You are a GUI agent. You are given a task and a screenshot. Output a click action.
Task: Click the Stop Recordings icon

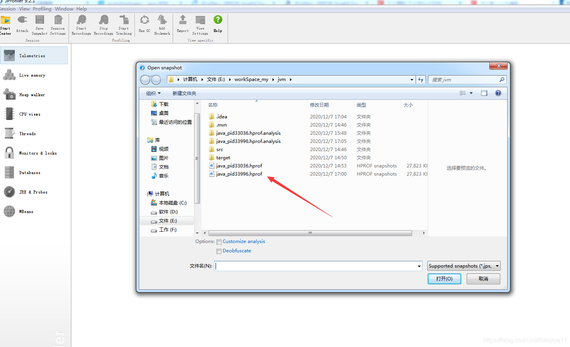[104, 20]
